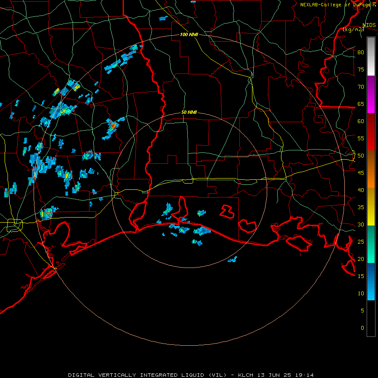Click the blue segment of the color bar
This screenshot has width=378, height=378.
point(371,281)
